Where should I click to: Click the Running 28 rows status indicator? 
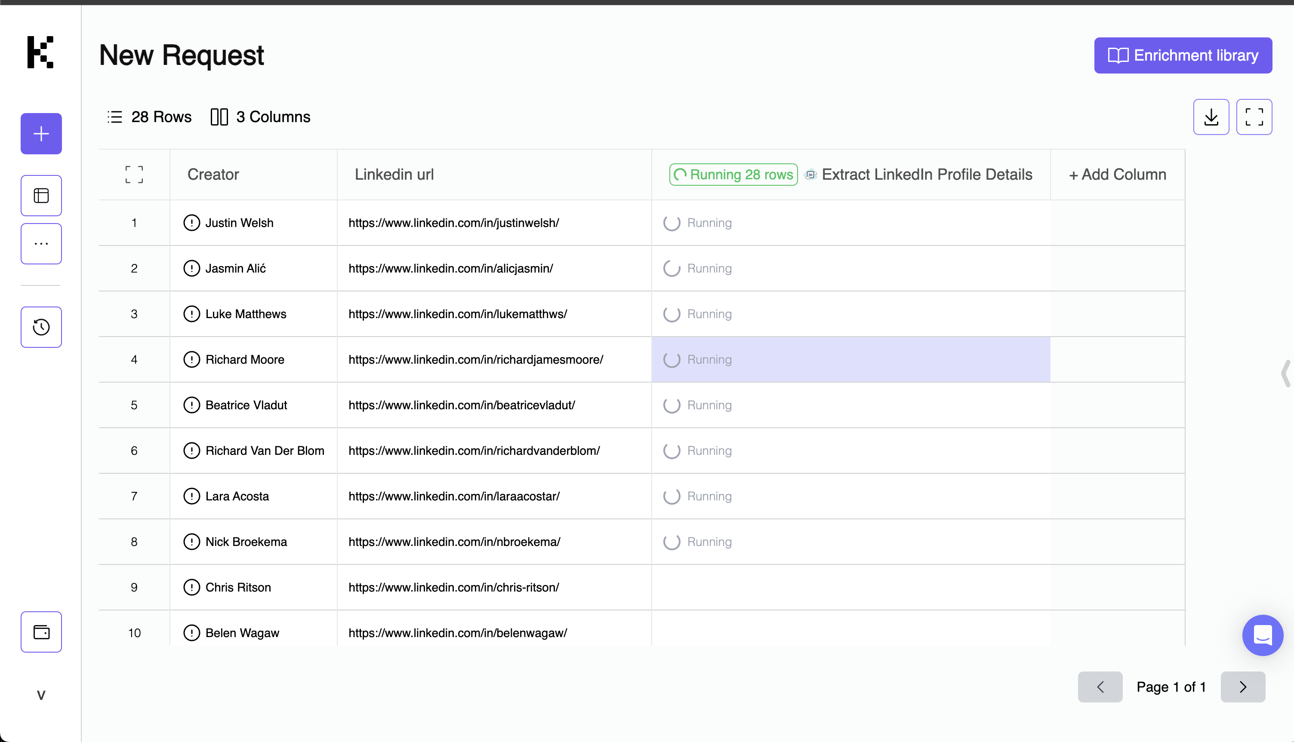point(733,175)
